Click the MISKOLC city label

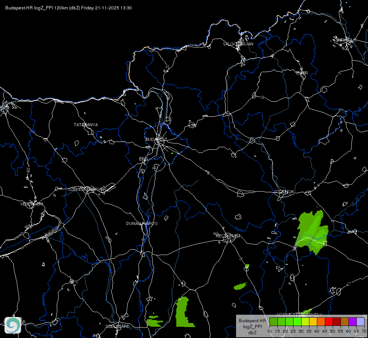click(347, 40)
